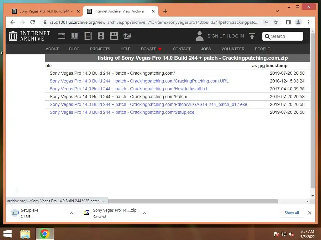
Task: Expand Setup.exe download options chevron
Action: [71, 213]
